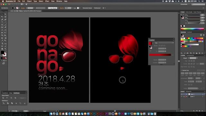Click None swatch in Color panel
Viewport: 206px width, 116px height.
182,26
